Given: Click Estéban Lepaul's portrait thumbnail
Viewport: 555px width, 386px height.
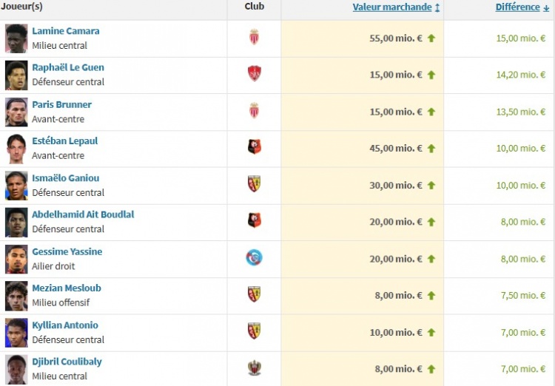Looking at the screenshot, I should tap(16, 149).
